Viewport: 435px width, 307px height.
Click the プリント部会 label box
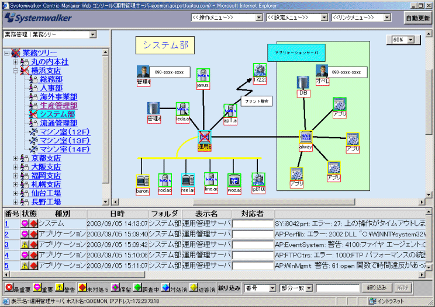[257, 101]
